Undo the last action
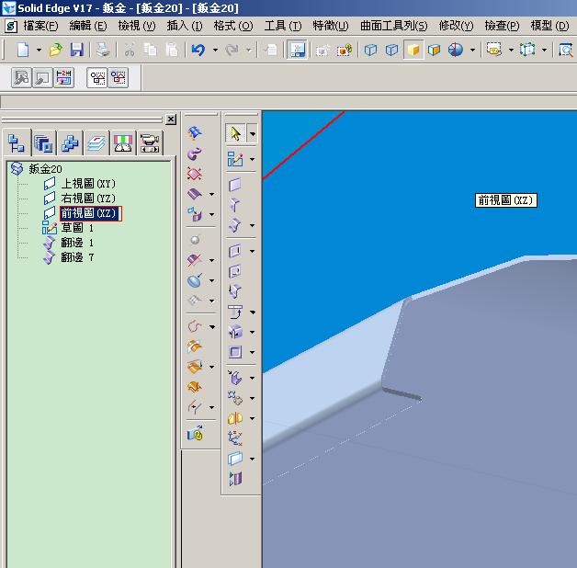Image resolution: width=577 pixels, height=568 pixels. (198, 50)
